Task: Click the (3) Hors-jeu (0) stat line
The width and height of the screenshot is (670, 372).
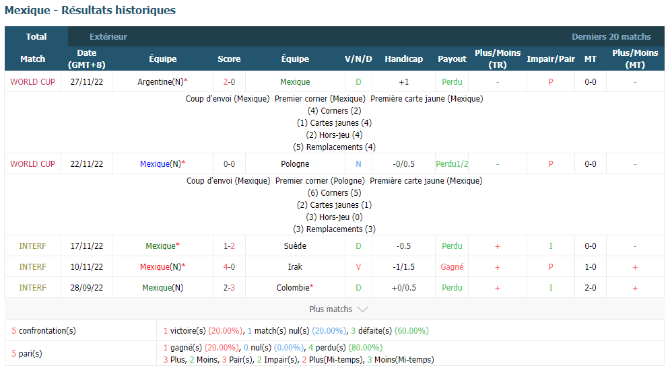Action: coord(334,217)
